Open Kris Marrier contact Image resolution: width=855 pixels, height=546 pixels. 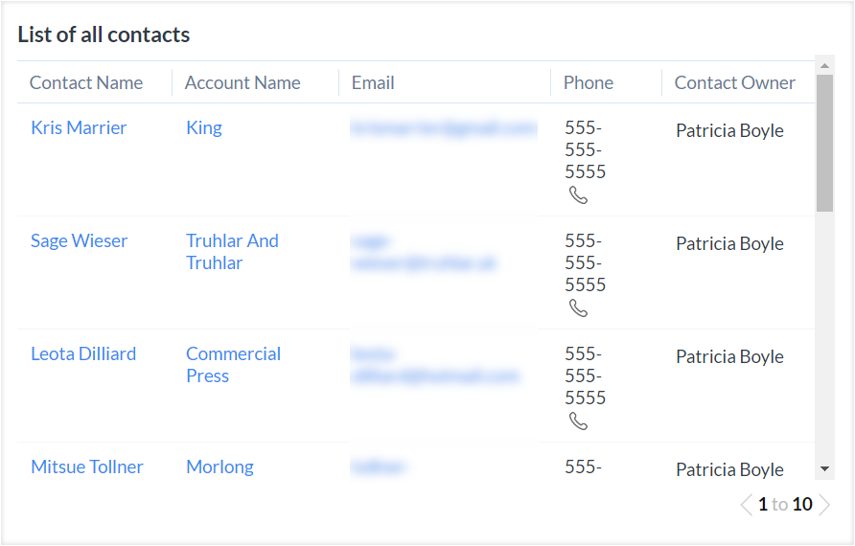(x=79, y=127)
